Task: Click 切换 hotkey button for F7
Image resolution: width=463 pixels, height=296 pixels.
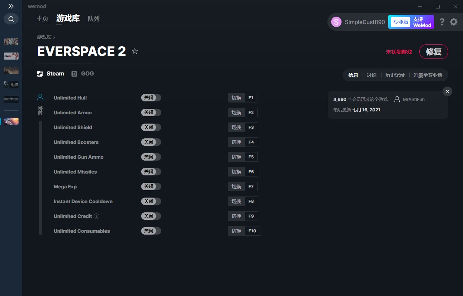Action: pos(236,186)
